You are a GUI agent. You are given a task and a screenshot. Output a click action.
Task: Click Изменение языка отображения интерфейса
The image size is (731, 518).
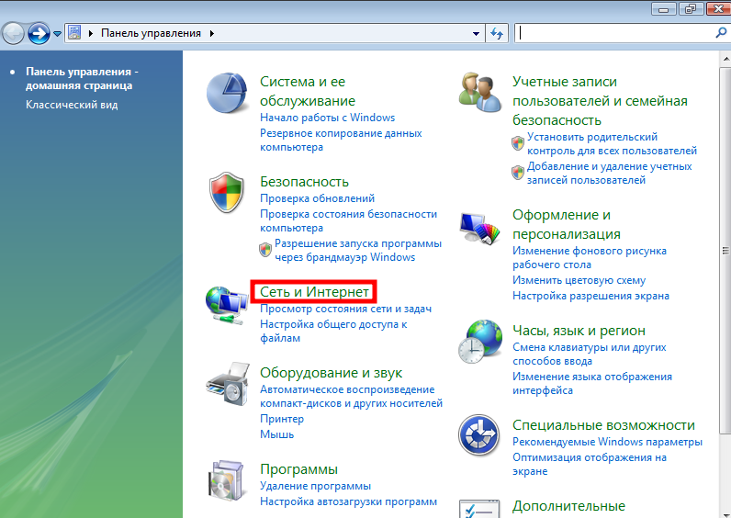coord(592,383)
